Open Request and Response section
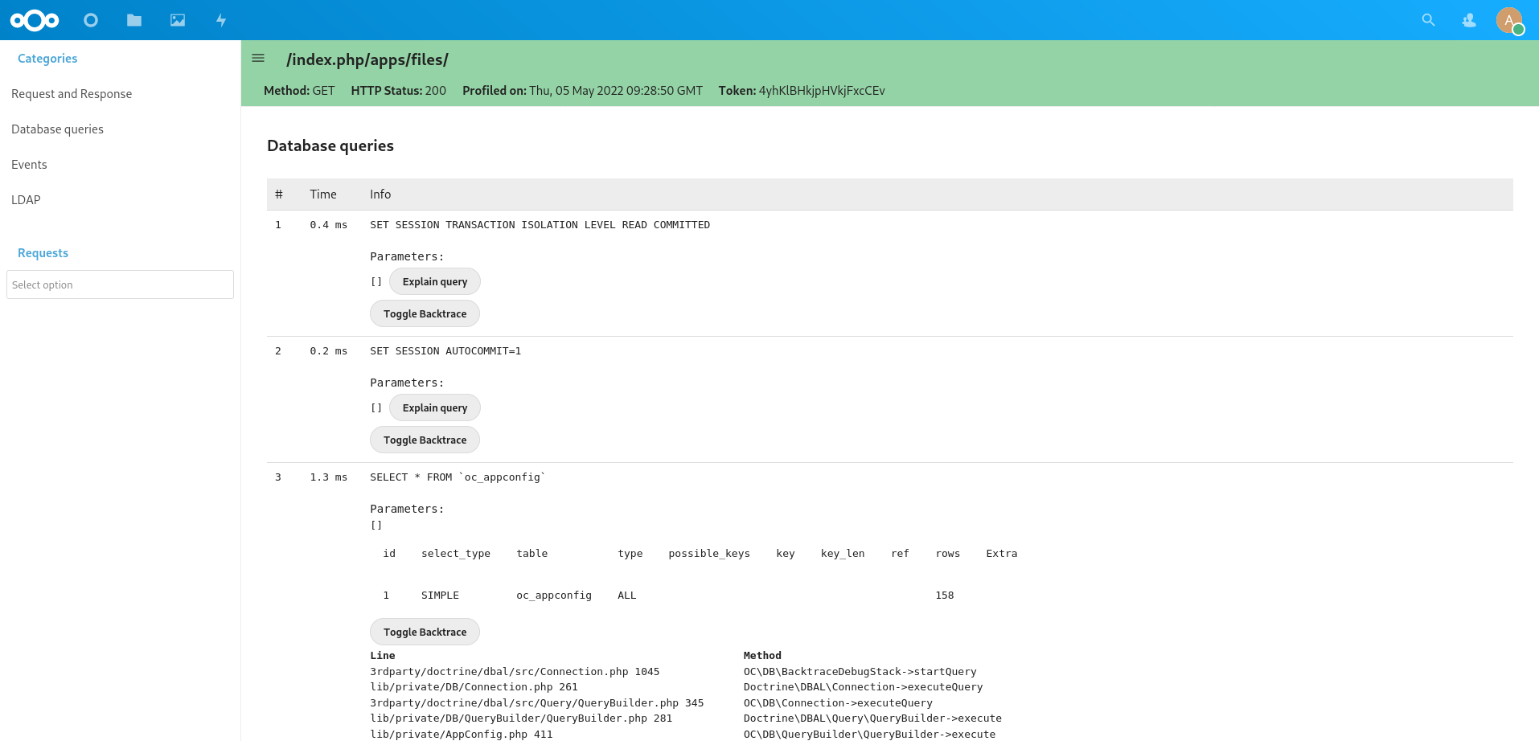The image size is (1539, 741). click(x=72, y=94)
